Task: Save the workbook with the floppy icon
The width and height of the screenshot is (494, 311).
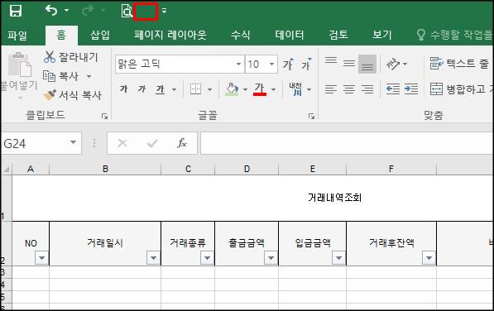Action: pyautogui.click(x=16, y=11)
